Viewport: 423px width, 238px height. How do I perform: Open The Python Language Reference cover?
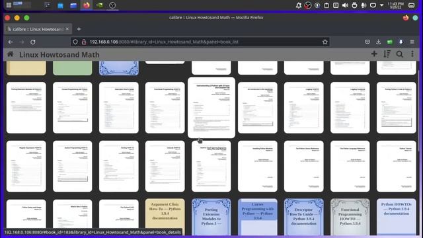click(x=350, y=166)
